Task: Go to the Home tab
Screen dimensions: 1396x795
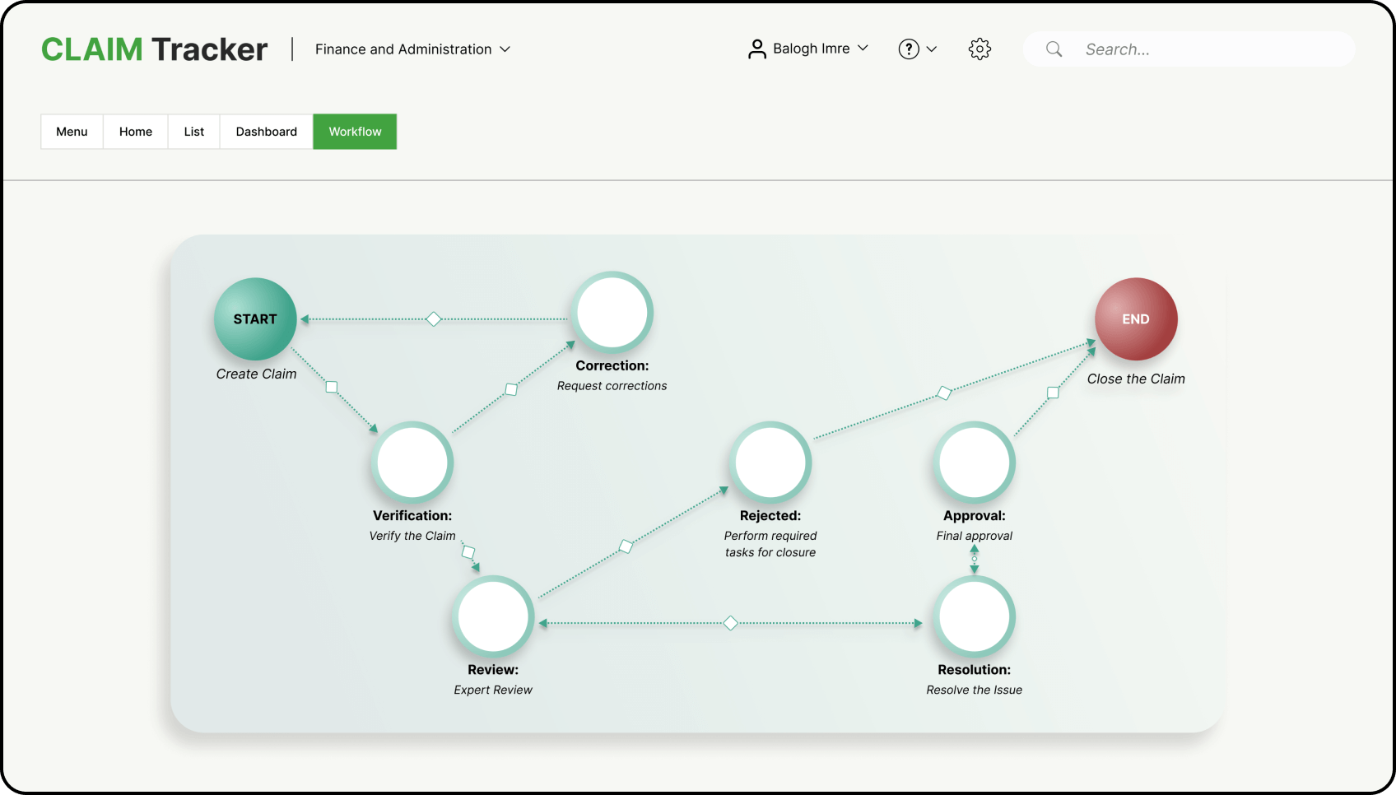Action: point(136,132)
